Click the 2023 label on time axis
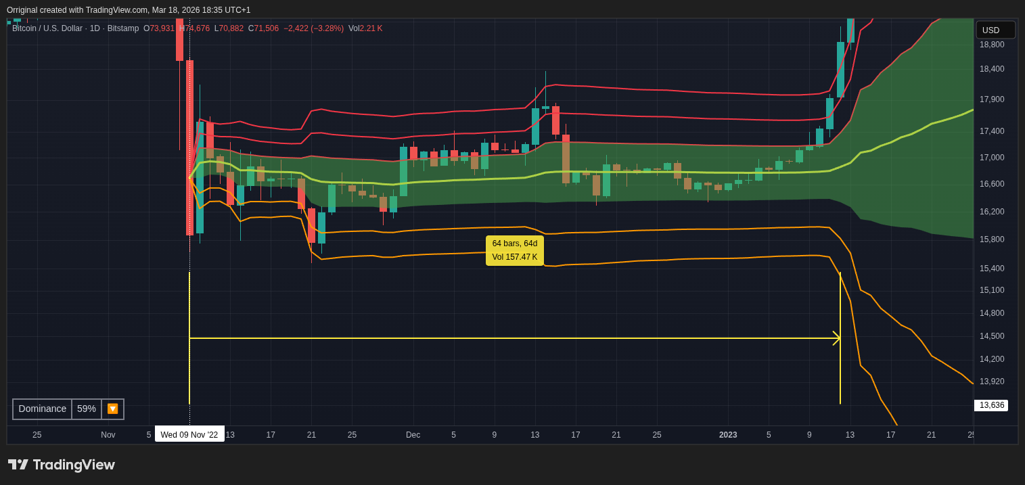Viewport: 1025px width, 485px height. click(x=728, y=435)
